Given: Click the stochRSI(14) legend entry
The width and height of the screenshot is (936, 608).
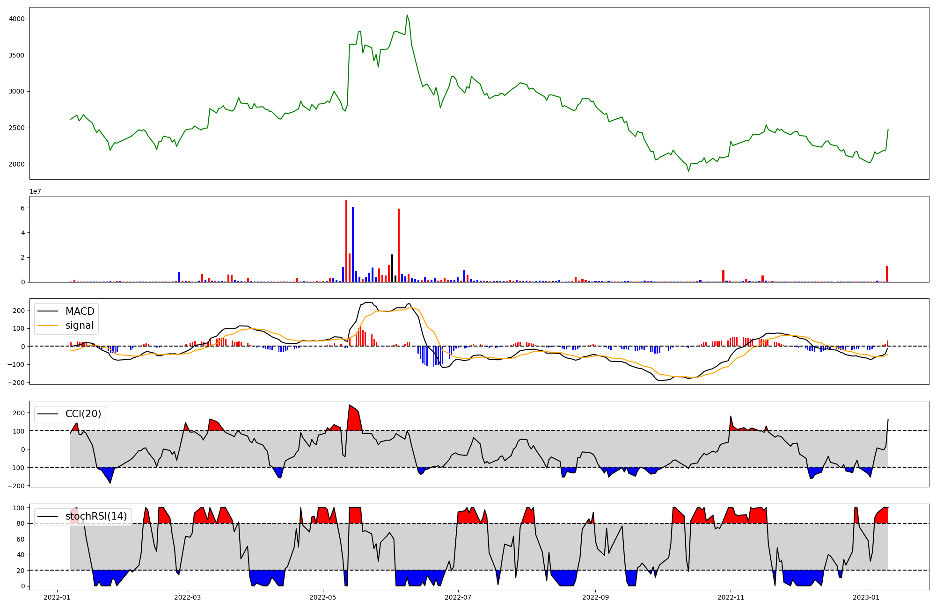Looking at the screenshot, I should [x=96, y=516].
